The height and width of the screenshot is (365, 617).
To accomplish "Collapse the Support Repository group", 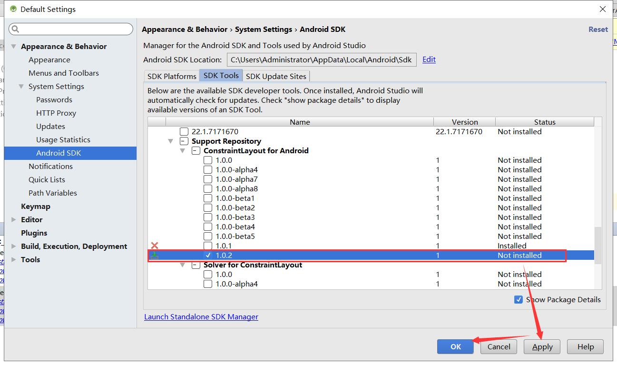I will pyautogui.click(x=170, y=141).
